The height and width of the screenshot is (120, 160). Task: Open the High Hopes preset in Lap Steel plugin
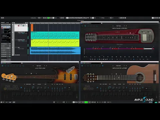point(119,26)
